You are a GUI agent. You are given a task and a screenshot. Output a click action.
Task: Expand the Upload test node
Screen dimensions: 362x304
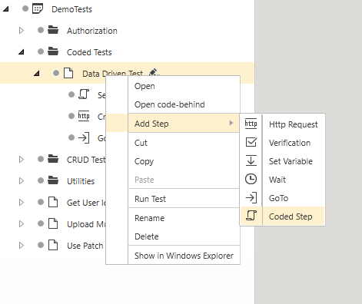[x=22, y=224]
